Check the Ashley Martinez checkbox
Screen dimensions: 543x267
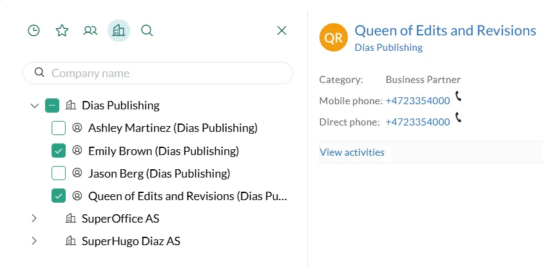[59, 128]
